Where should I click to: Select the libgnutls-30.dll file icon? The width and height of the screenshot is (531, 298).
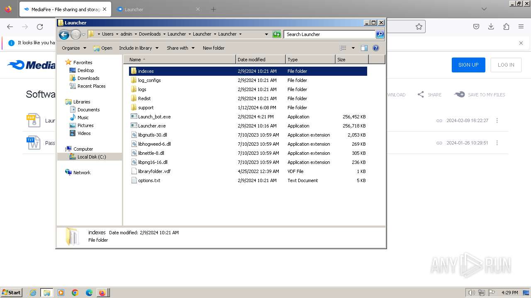coord(134,135)
